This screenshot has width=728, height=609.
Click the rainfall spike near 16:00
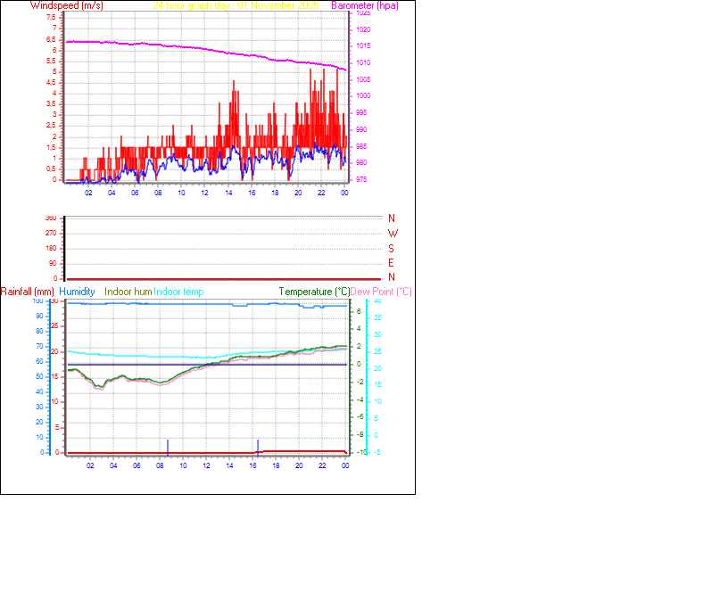click(260, 446)
